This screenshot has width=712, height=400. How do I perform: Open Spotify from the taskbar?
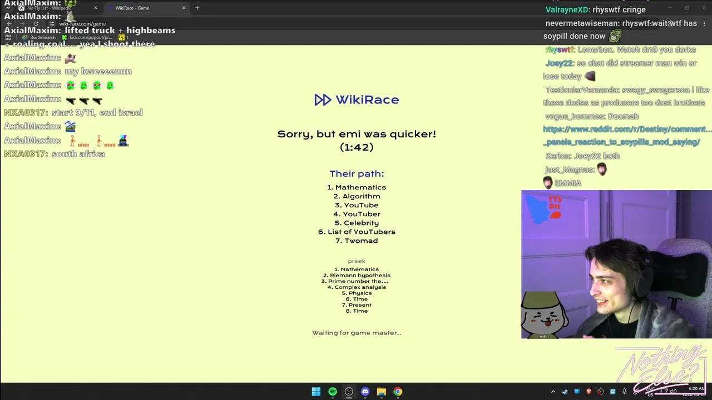pos(333,392)
